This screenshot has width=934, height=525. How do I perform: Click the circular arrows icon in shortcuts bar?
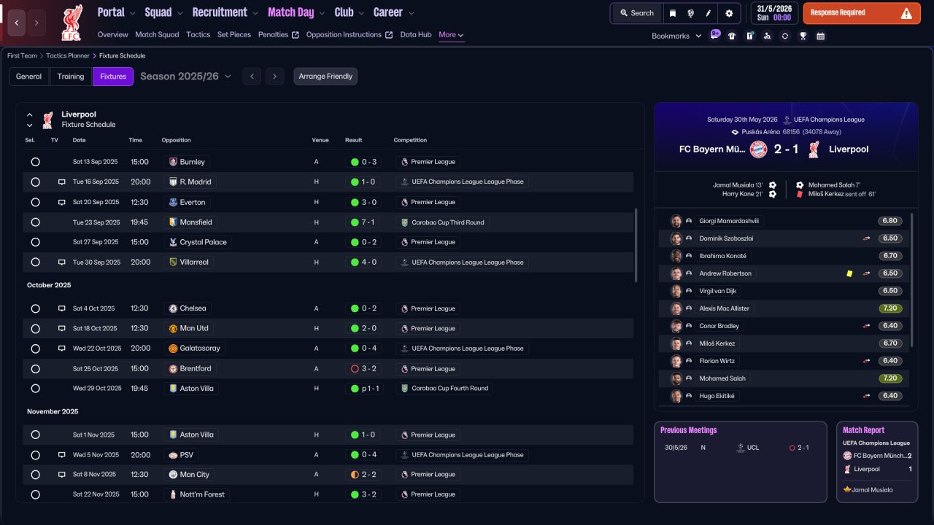click(784, 36)
